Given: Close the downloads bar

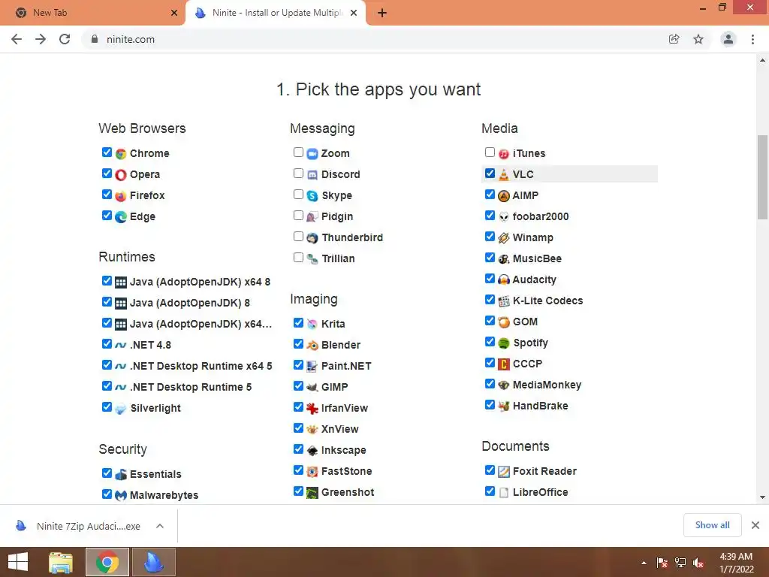Looking at the screenshot, I should 755,525.
